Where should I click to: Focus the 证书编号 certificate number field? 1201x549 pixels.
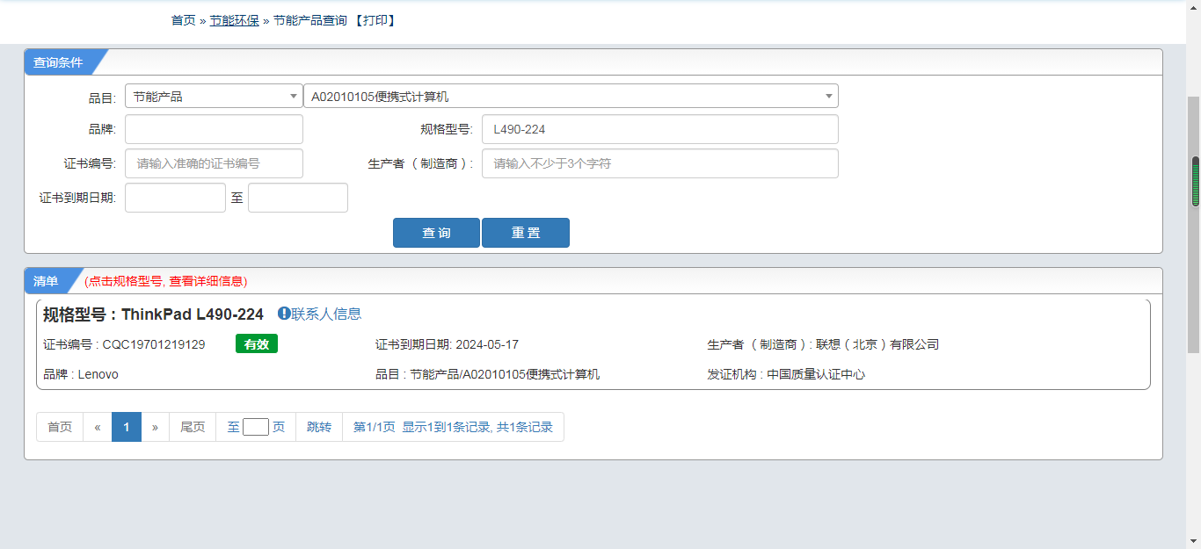coord(214,163)
